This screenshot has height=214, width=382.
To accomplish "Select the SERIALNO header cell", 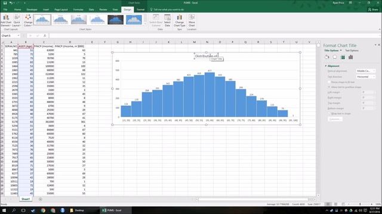I will 11,46.
